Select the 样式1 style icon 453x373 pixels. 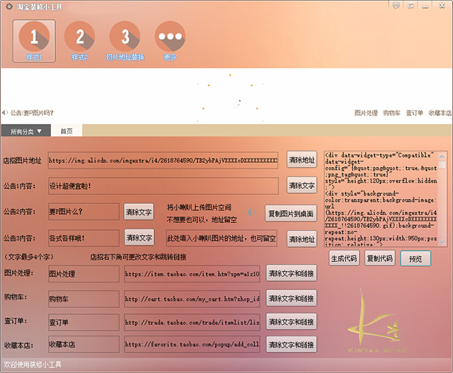coord(34,41)
